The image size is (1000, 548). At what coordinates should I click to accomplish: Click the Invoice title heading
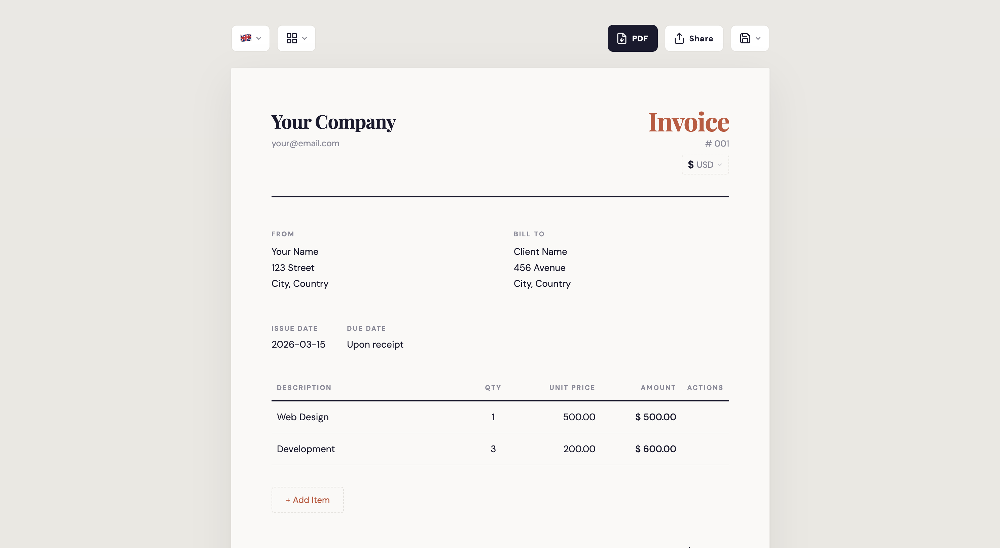tap(688, 122)
